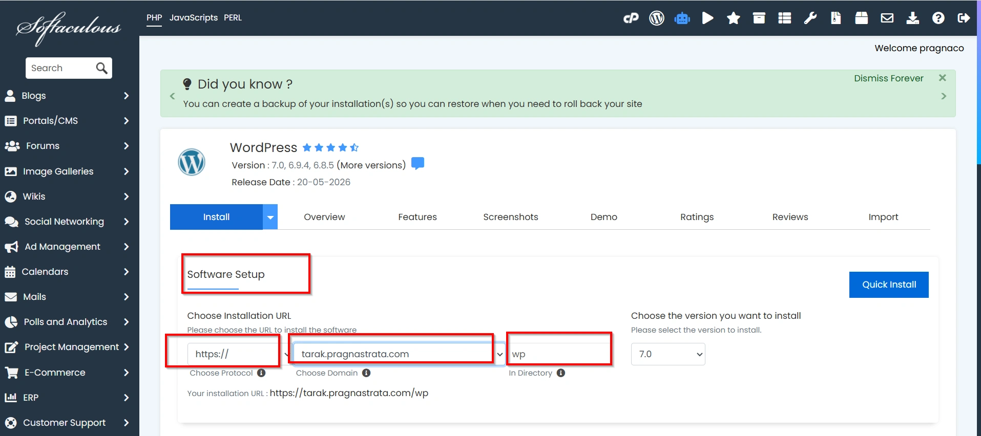Open the Ratings tab
981x436 pixels.
pyautogui.click(x=697, y=217)
